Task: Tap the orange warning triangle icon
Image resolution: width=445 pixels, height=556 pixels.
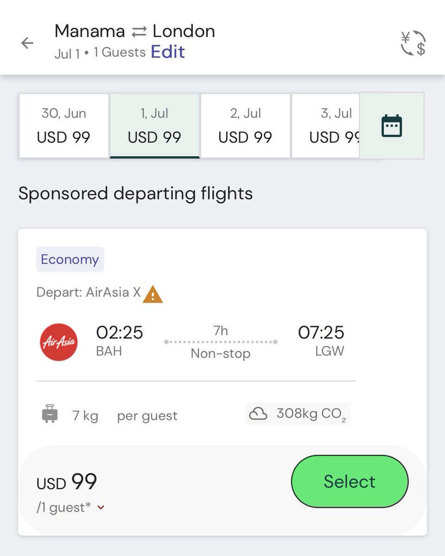Action: pyautogui.click(x=153, y=294)
